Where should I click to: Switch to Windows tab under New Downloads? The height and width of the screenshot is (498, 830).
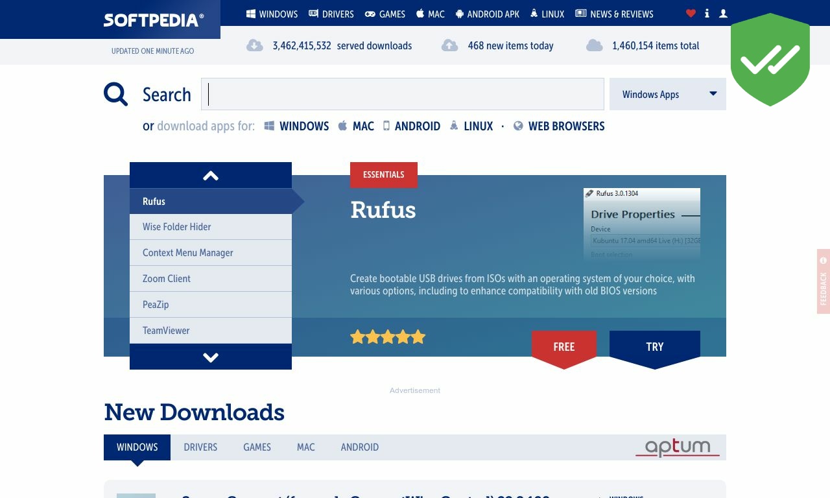[137, 447]
